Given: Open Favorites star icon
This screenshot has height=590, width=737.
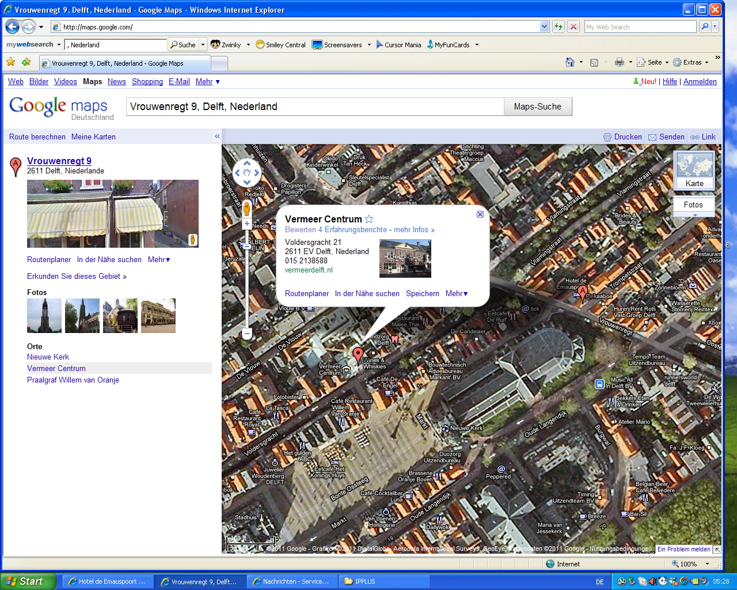Looking at the screenshot, I should tap(11, 62).
